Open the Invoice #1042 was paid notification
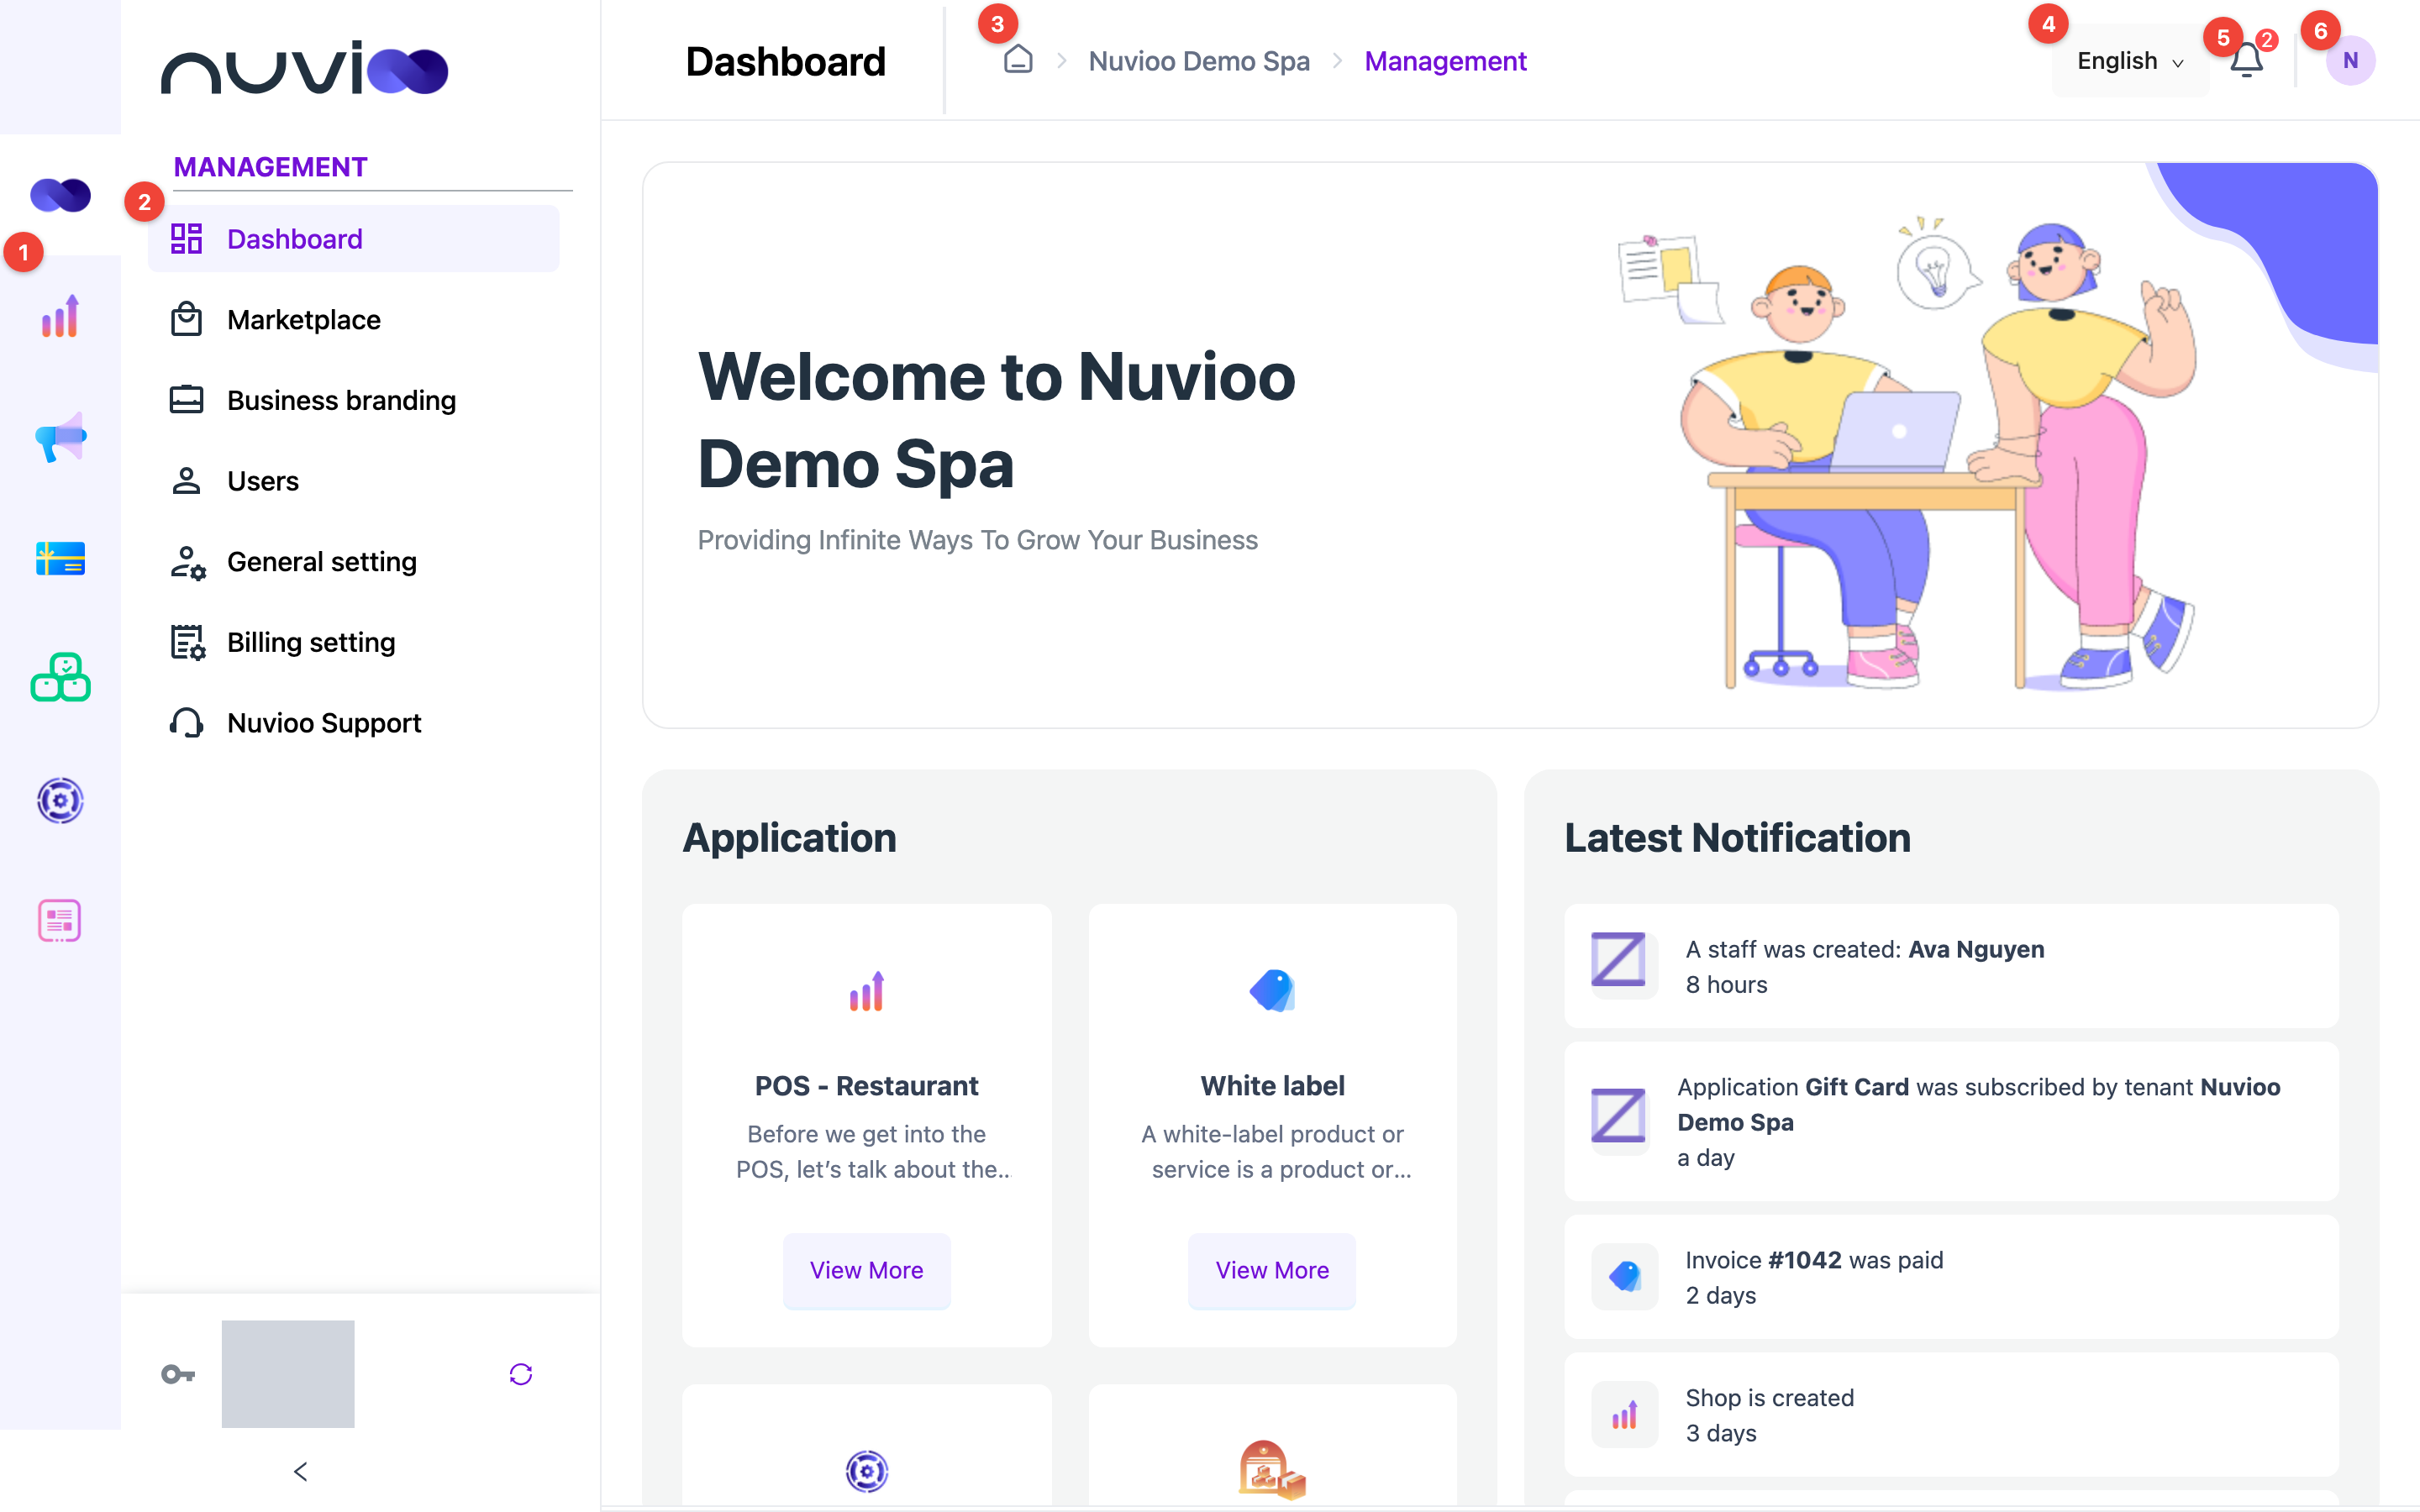The image size is (2420, 1512). [x=1951, y=1277]
